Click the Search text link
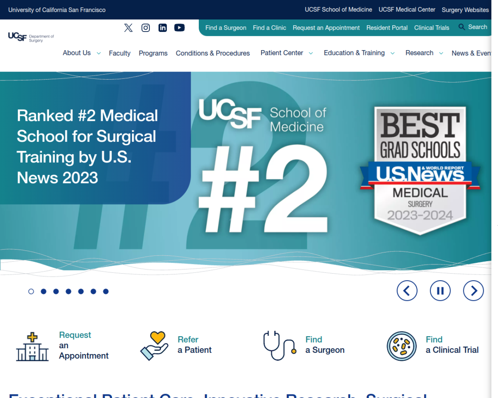Image resolution: width=498 pixels, height=398 pixels. [477, 27]
